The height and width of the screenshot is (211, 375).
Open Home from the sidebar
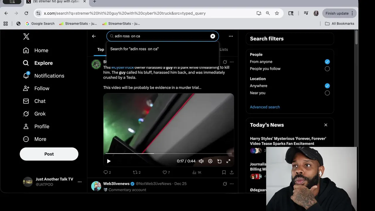tap(35, 50)
